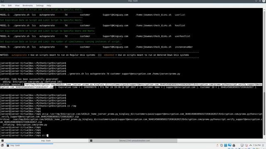The width and height of the screenshot is (266, 149).
Task: Open the View menu
Action: [17, 5]
